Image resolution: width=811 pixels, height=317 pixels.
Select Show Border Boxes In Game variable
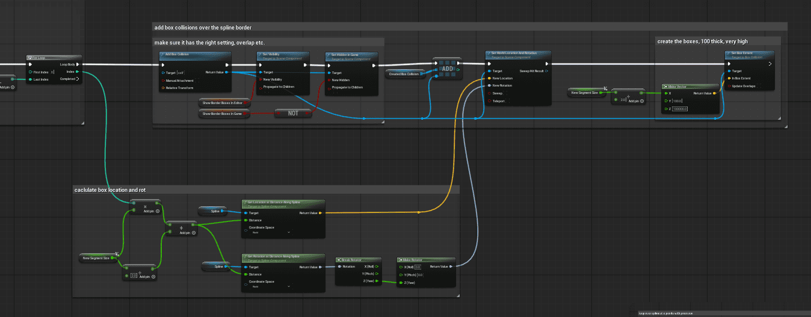pyautogui.click(x=224, y=113)
